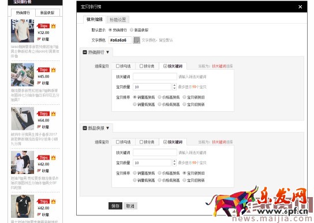Image resolution: width=314 pixels, height=223 pixels.
Task: Close the 宝贝排行榜 dialog with X
Action: click(x=300, y=7)
